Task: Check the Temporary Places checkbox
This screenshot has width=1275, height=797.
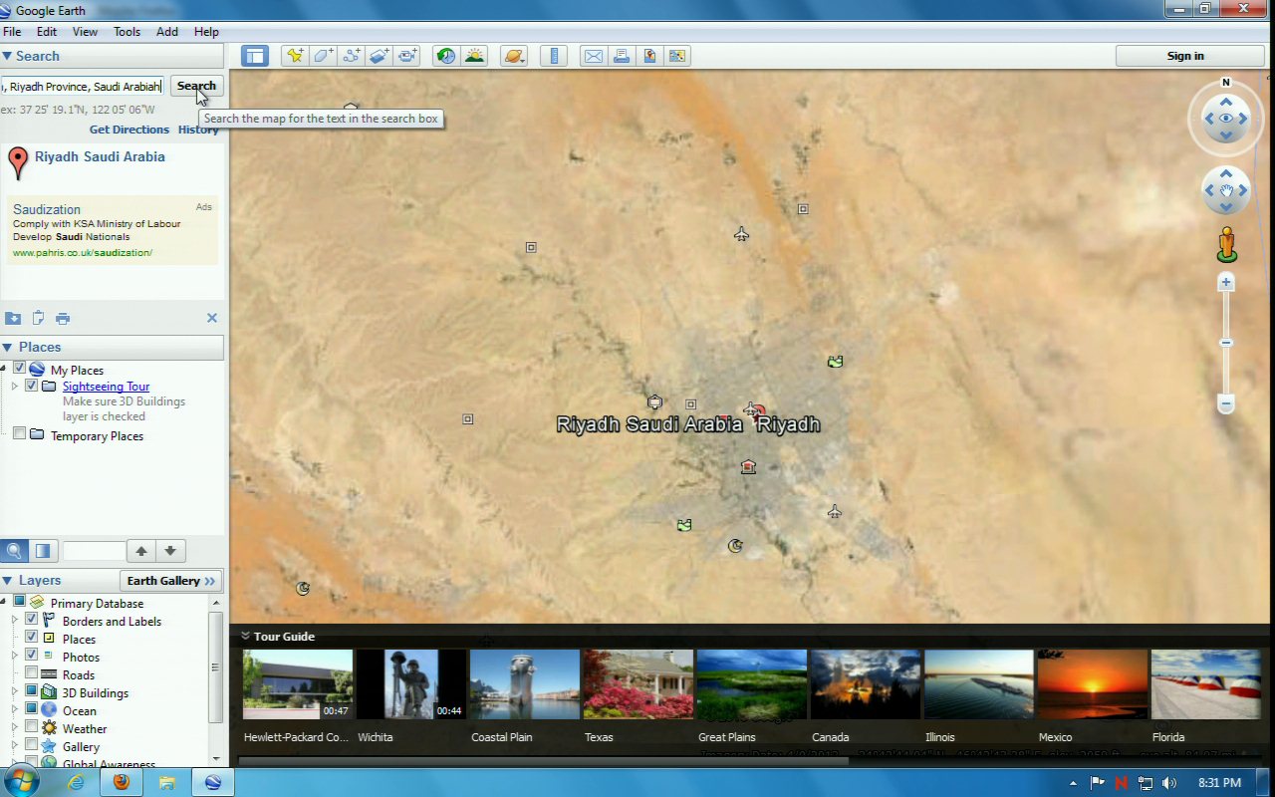Action: pos(19,434)
